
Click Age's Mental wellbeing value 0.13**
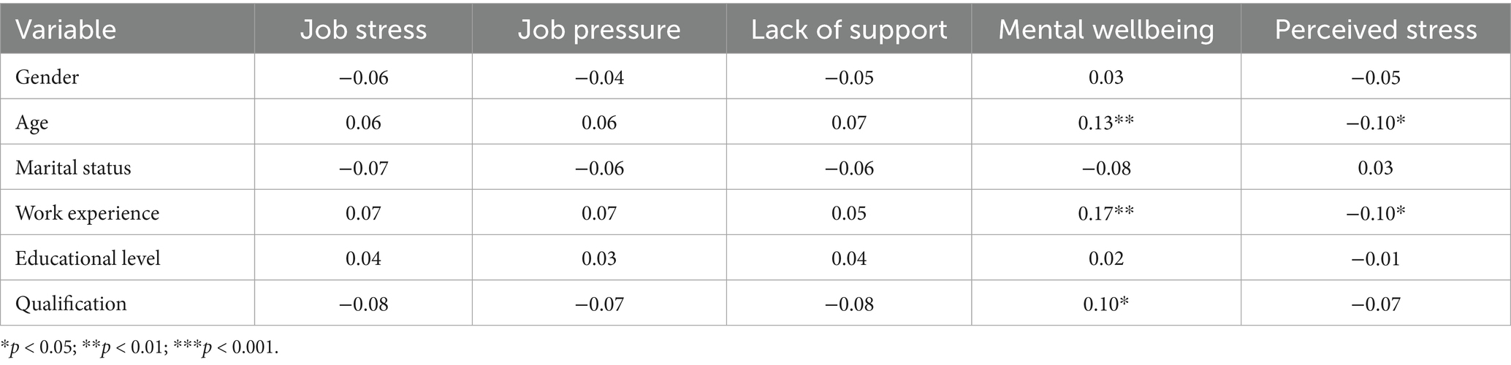1105,123
